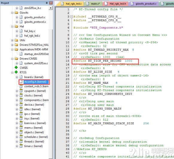Click file icon of hal_key.c
Screen dimensions: 174x159
click(x=21, y=31)
